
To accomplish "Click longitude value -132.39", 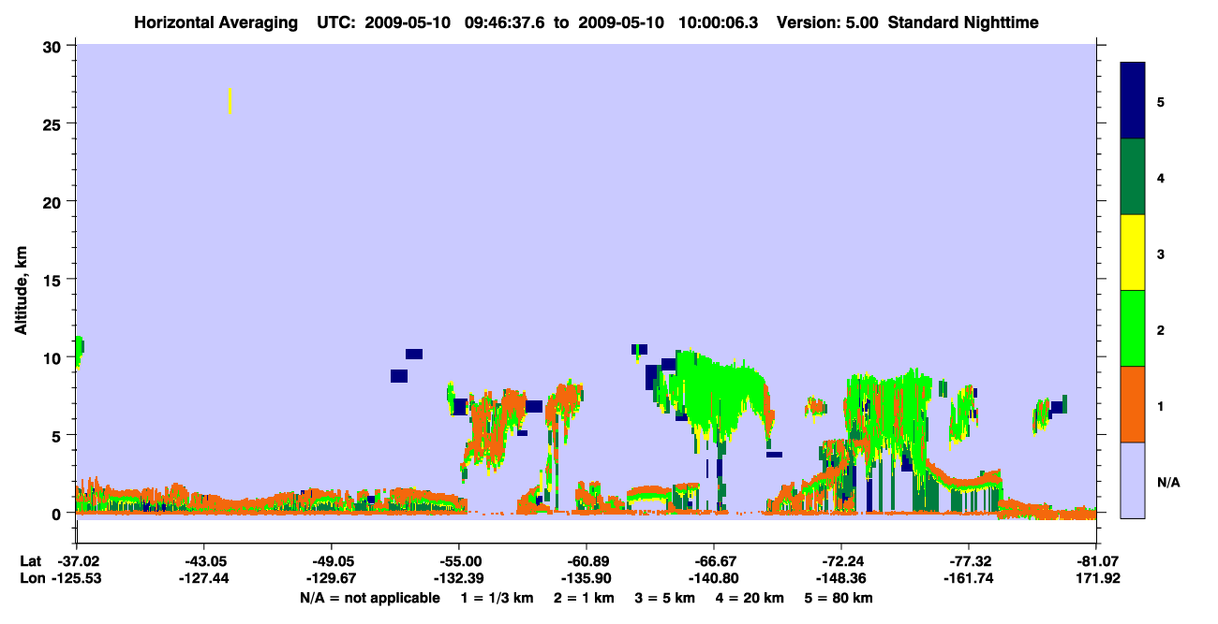I will click(458, 579).
